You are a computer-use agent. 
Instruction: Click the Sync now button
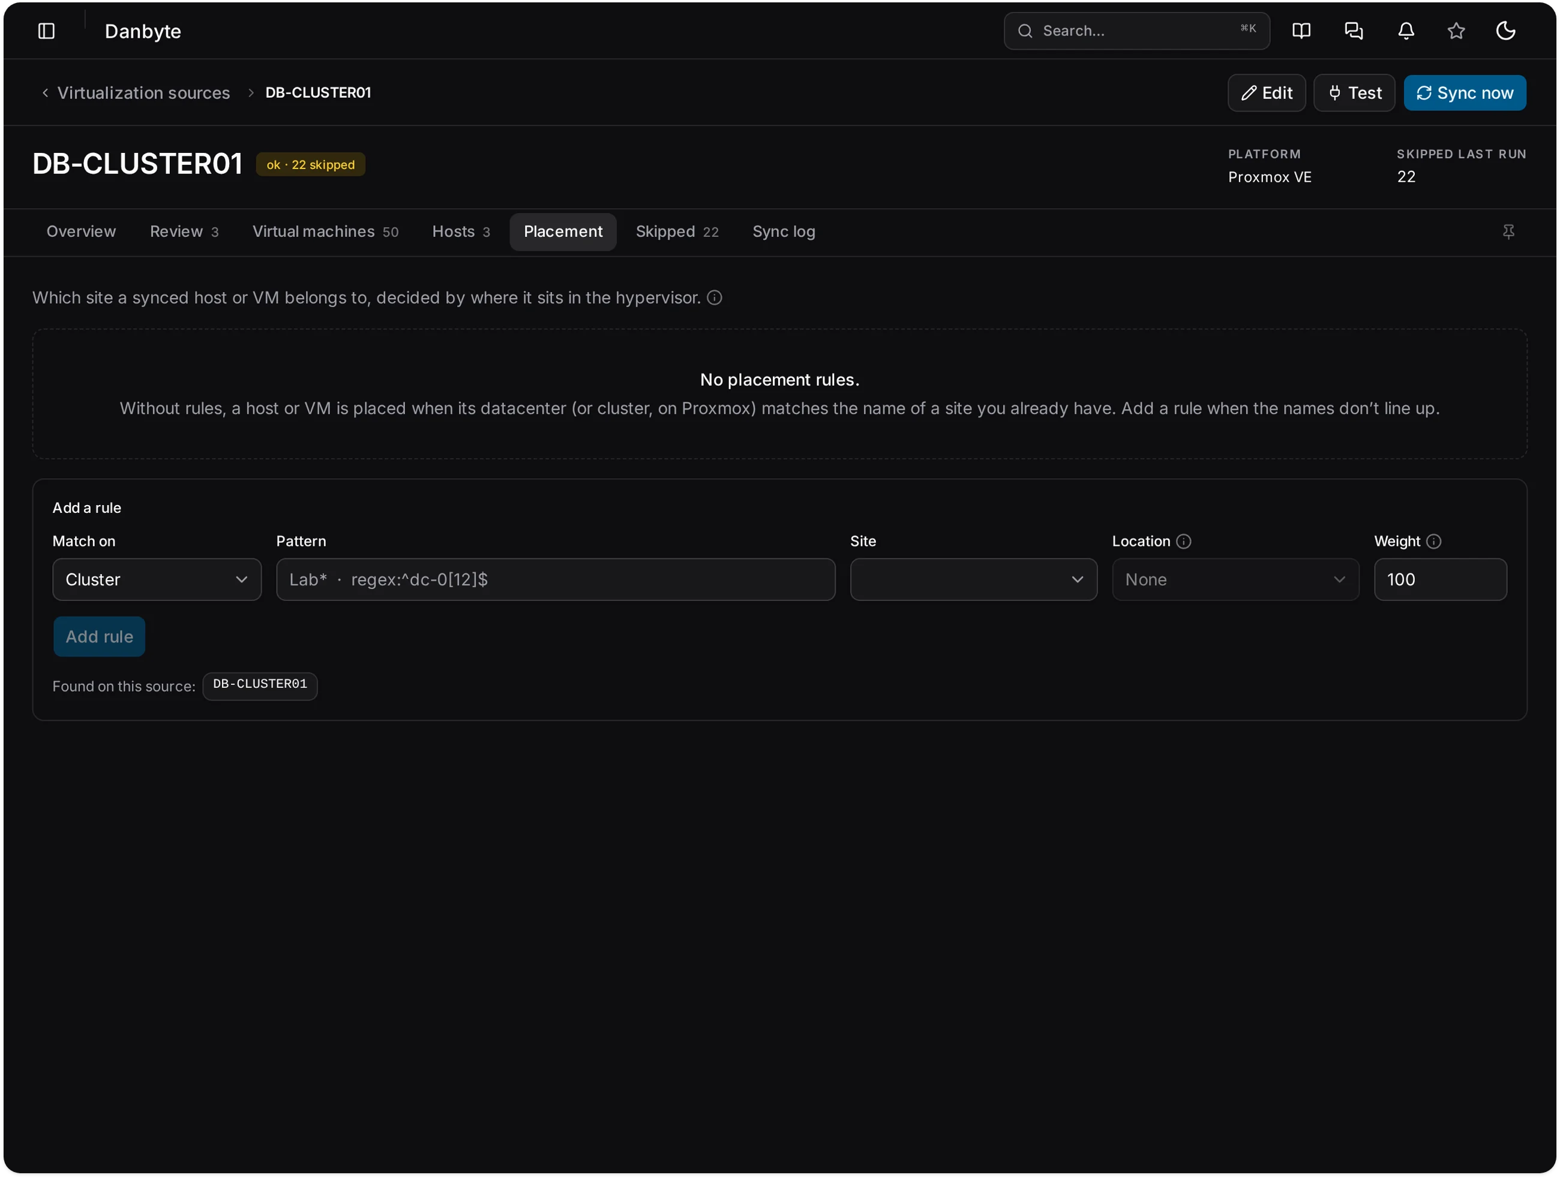point(1464,93)
